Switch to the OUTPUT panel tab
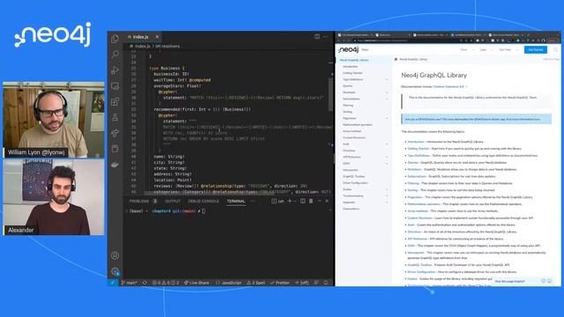Screen dimensions: 564x317 coord(173,202)
